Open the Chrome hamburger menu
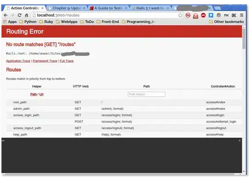The width and height of the screenshot is (249, 180). (242, 15)
